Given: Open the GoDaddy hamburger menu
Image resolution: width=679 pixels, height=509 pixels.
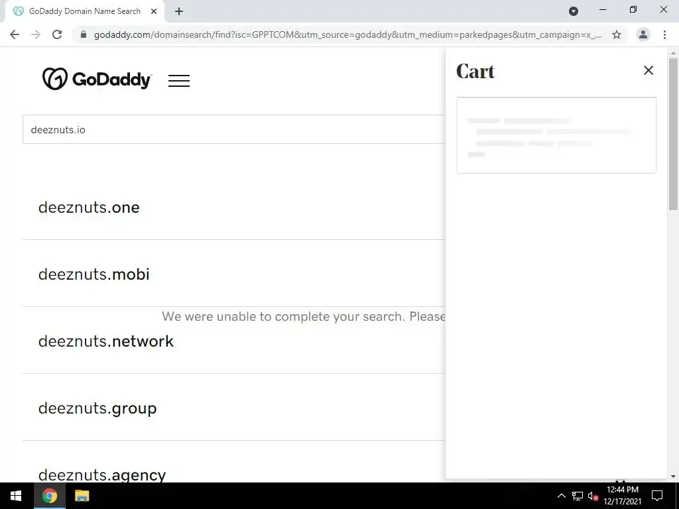Looking at the screenshot, I should click(179, 80).
